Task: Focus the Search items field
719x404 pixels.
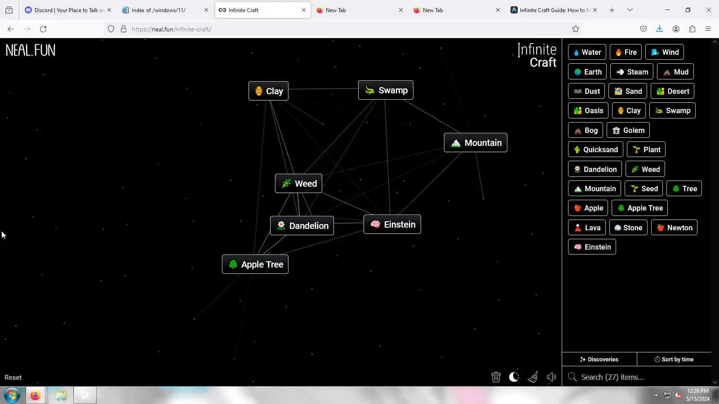Action: pos(637,377)
